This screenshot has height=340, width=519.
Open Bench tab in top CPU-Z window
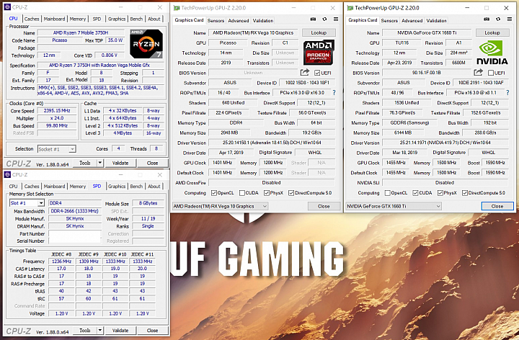[x=136, y=19]
